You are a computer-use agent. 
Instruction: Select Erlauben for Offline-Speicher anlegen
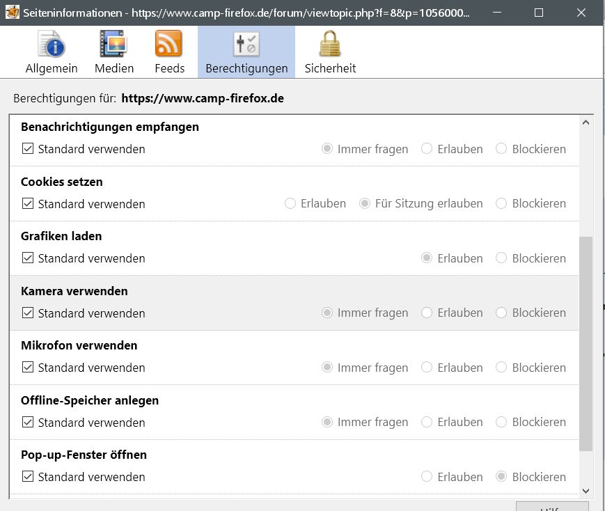click(x=427, y=422)
